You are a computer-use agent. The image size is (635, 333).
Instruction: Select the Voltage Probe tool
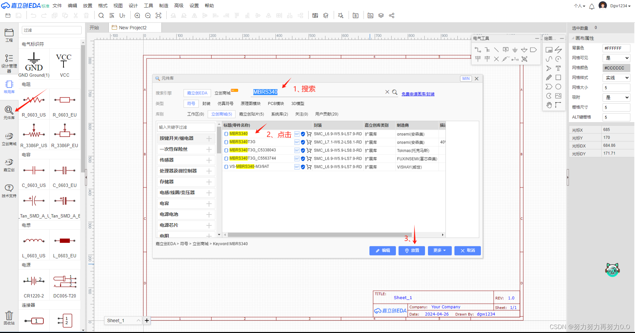click(x=506, y=59)
